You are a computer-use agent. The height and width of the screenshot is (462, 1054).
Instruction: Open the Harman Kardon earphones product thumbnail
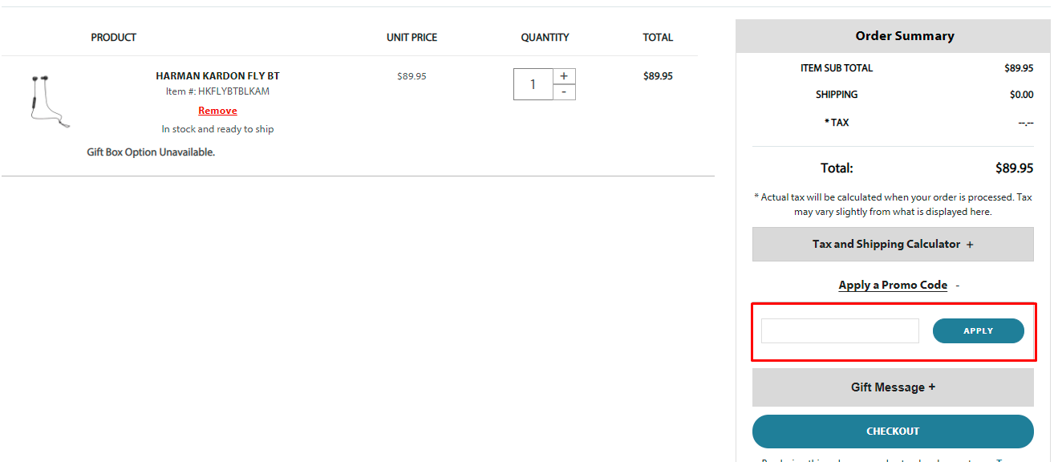(x=50, y=102)
